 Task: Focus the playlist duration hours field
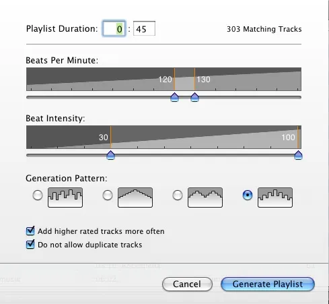tap(114, 28)
